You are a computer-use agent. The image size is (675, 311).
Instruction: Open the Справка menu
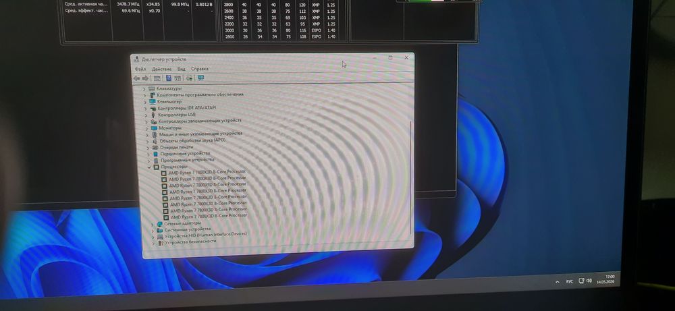click(200, 69)
